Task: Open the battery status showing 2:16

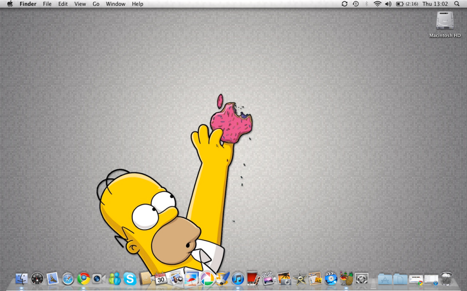Action: [407, 4]
